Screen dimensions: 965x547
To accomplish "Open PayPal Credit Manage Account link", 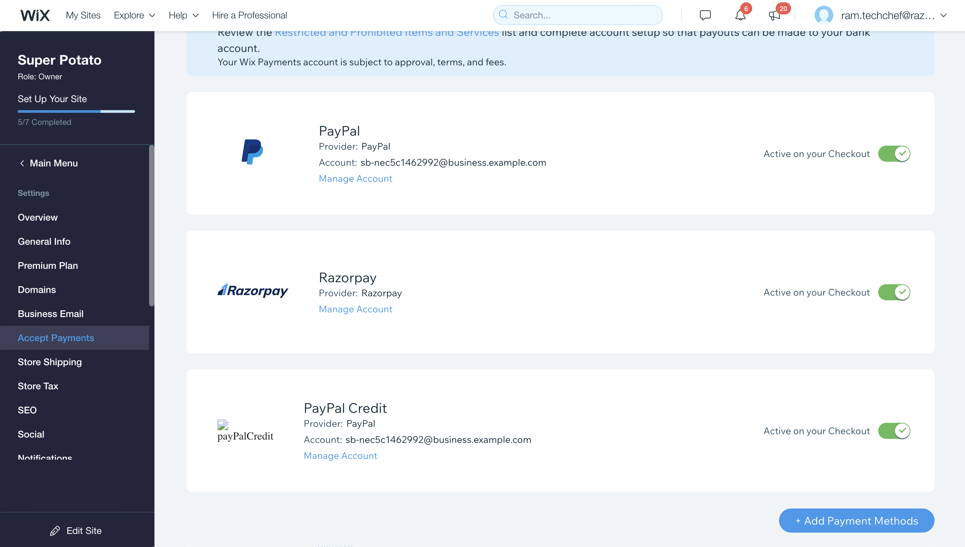I will pyautogui.click(x=340, y=456).
